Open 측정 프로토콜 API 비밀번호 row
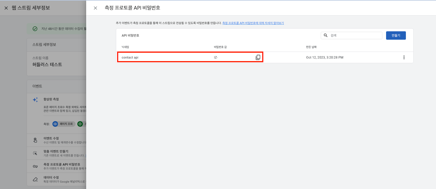436x189 pixels. (56, 166)
